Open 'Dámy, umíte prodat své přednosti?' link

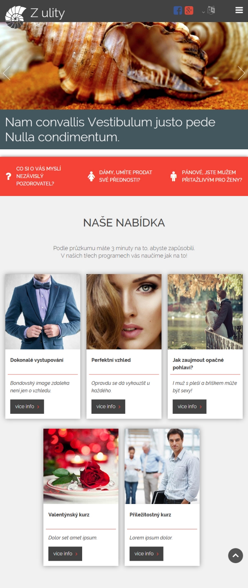(x=126, y=176)
